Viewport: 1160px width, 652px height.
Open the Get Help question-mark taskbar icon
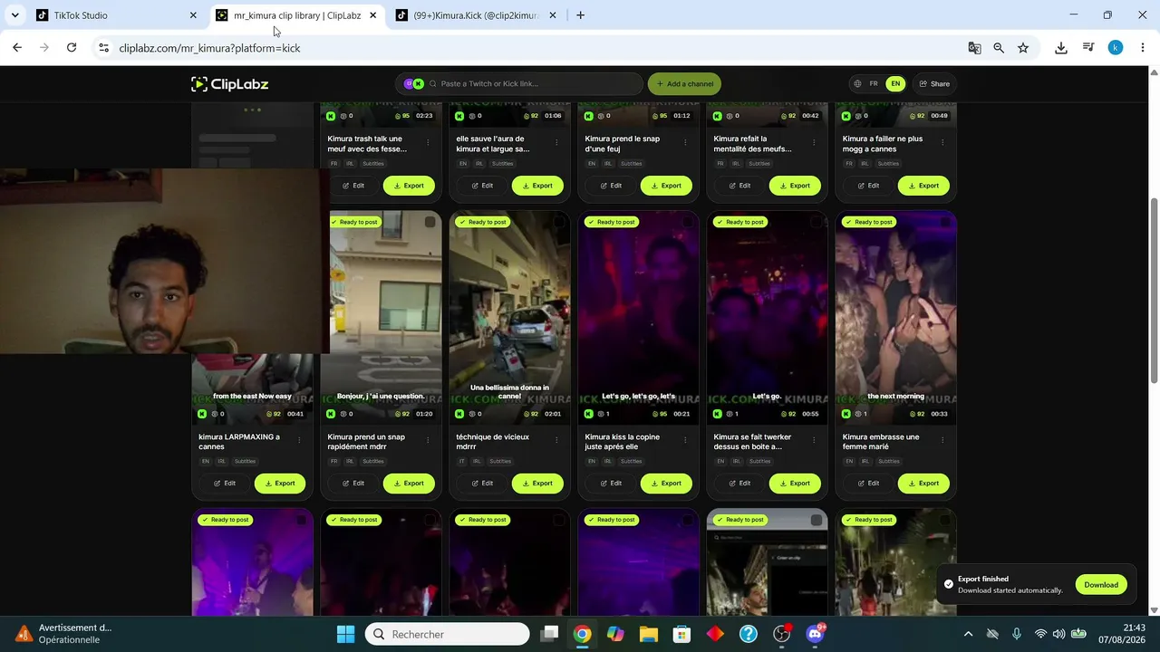point(749,635)
